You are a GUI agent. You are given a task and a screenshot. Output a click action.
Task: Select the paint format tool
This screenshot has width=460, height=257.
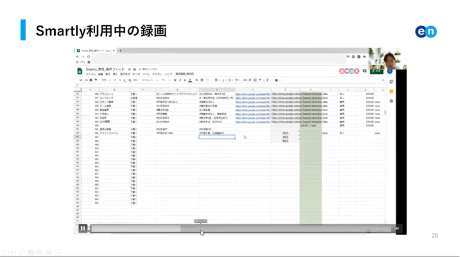pos(96,80)
